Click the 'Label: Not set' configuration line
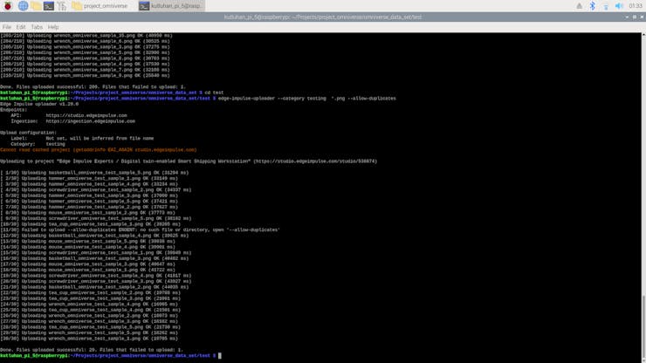Image resolution: width=646 pixels, height=363 pixels. pos(82,139)
